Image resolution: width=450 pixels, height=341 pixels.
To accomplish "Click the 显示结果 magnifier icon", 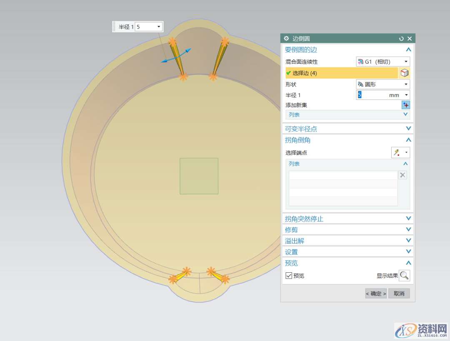I will point(404,275).
